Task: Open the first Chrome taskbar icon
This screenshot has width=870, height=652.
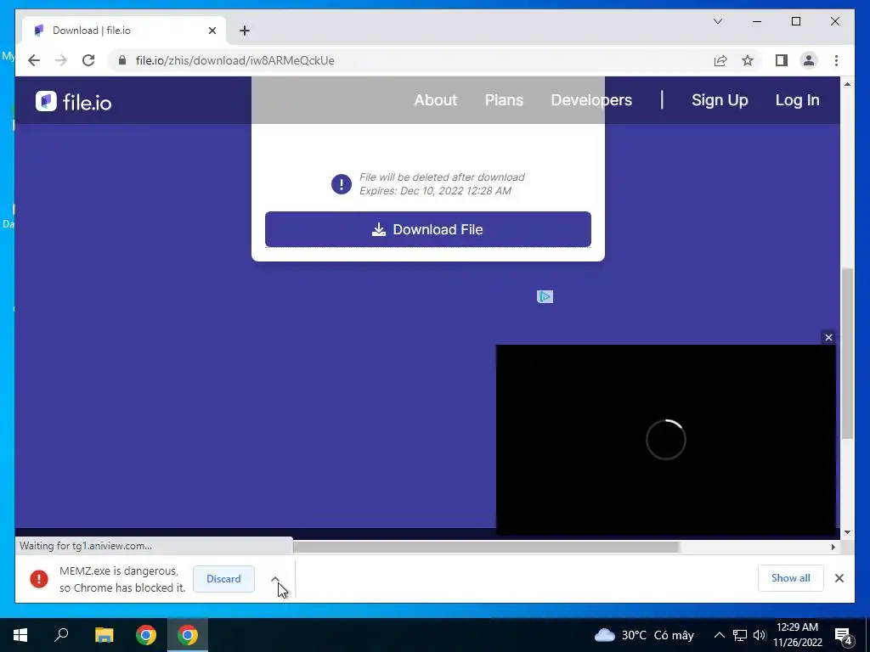Action: tap(146, 635)
